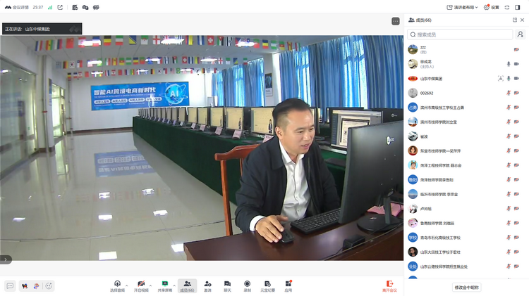The height and width of the screenshot is (296, 529).
Task: Open 设置 settings
Action: 491,8
